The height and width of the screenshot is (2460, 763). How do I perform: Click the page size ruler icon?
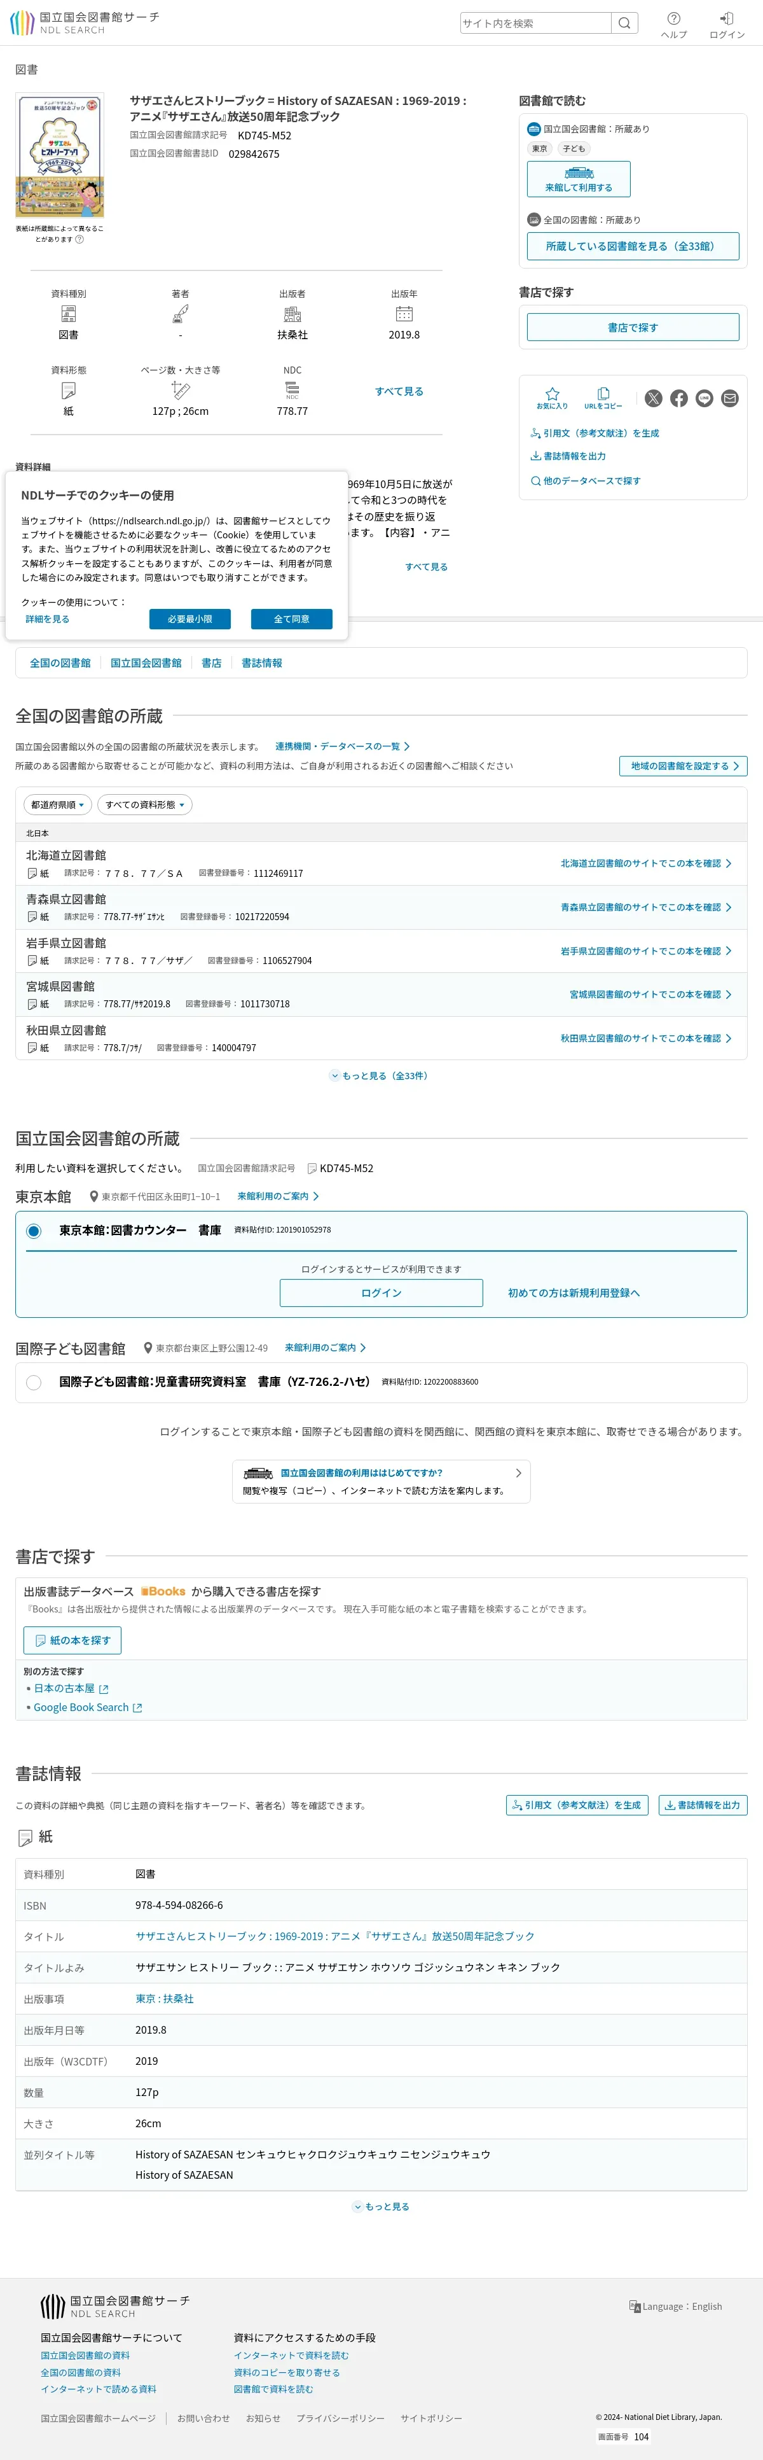click(181, 389)
